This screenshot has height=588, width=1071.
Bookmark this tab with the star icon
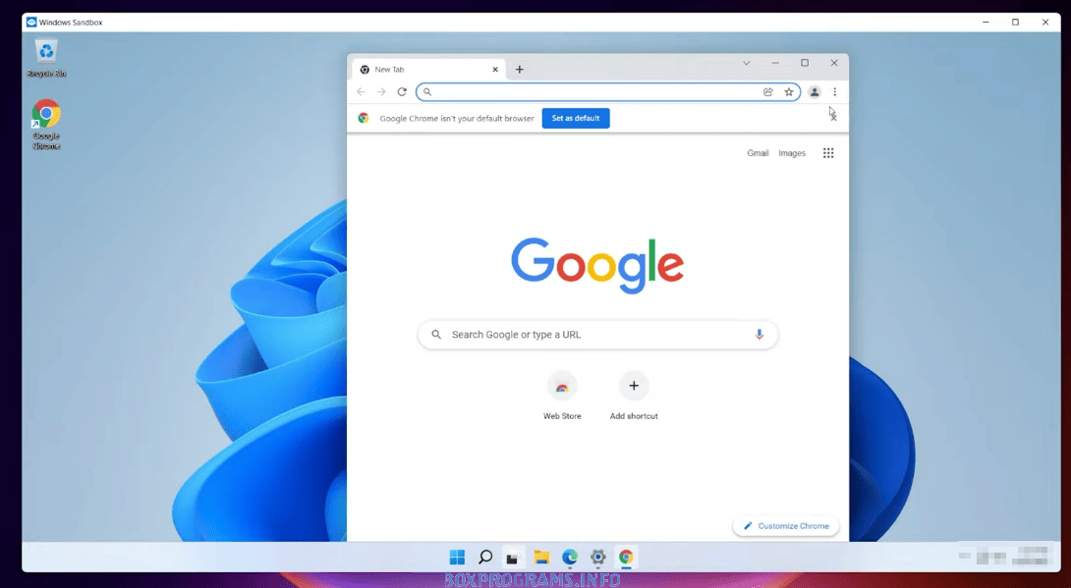[x=788, y=92]
